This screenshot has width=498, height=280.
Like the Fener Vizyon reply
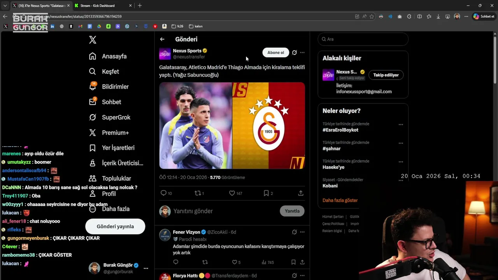[236, 262]
